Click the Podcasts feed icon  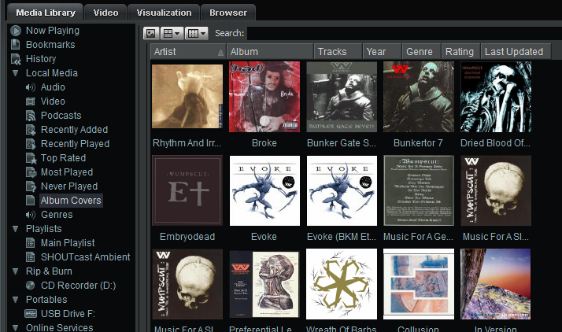click(31, 116)
